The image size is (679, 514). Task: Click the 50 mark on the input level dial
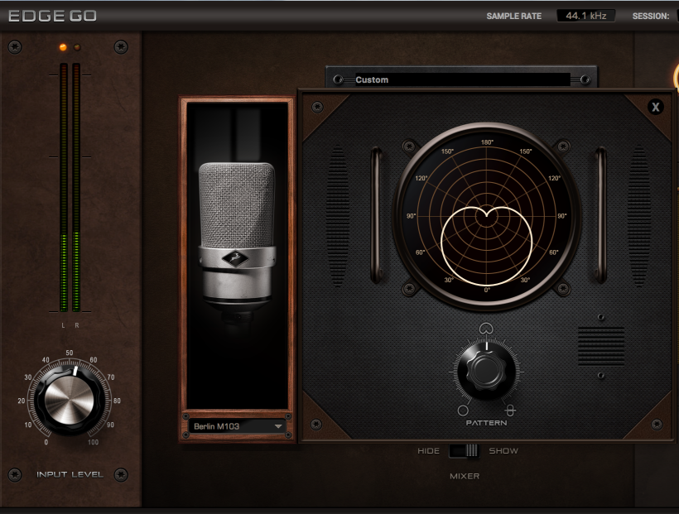pyautogui.click(x=70, y=353)
